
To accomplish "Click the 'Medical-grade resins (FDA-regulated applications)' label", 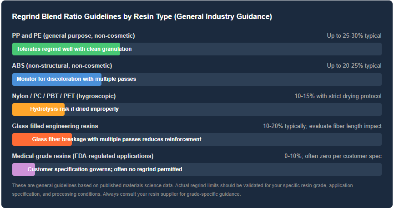I will pyautogui.click(x=83, y=156).
